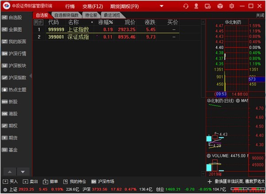Click the plus icon near the news ticker

[x=210, y=182]
